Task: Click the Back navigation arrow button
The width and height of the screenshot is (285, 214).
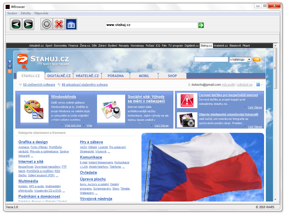Action: (16, 24)
